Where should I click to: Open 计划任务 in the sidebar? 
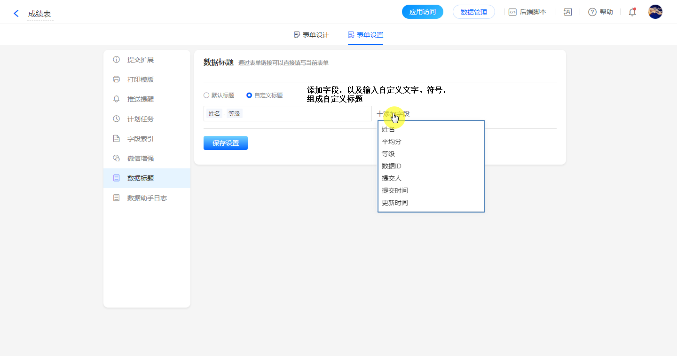pyautogui.click(x=141, y=119)
